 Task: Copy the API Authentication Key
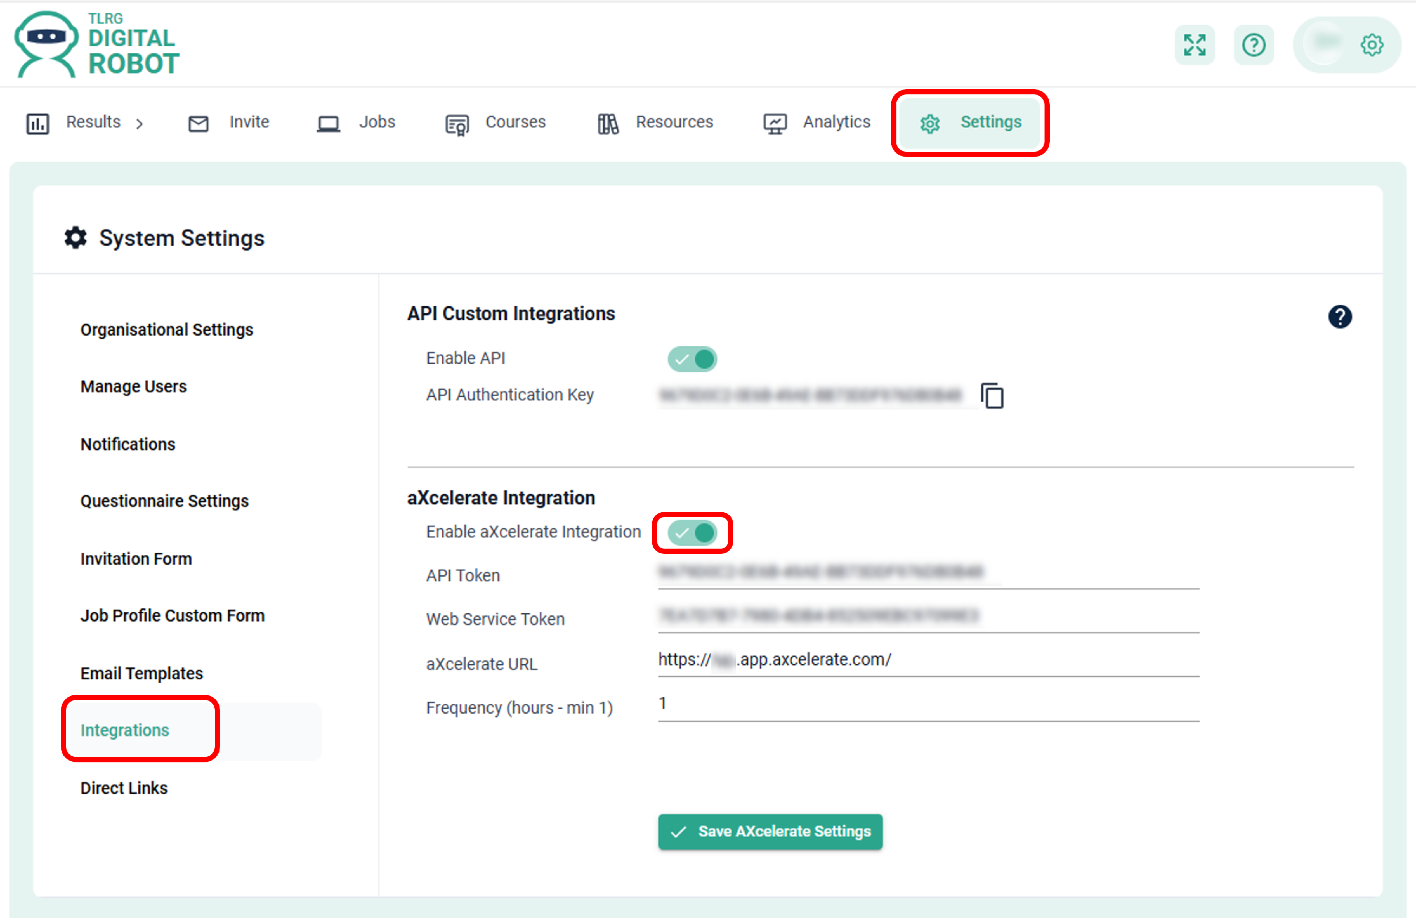pos(993,395)
